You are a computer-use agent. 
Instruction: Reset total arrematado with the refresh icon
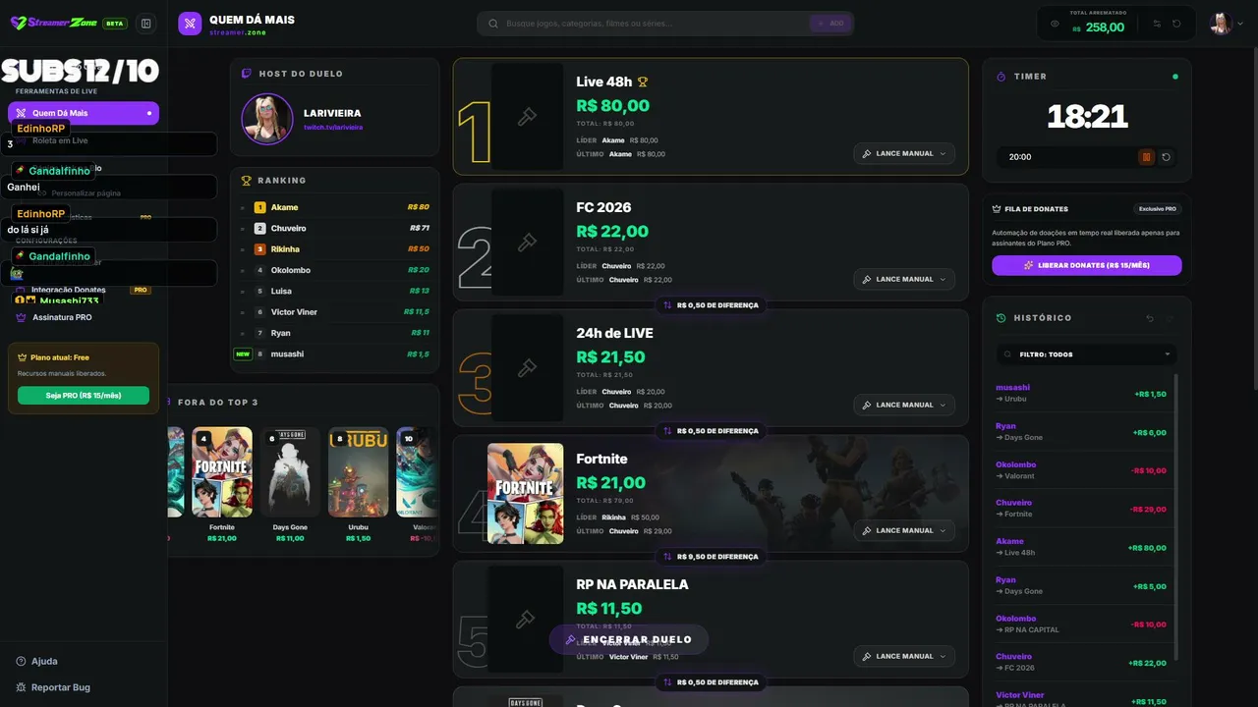tap(1176, 24)
